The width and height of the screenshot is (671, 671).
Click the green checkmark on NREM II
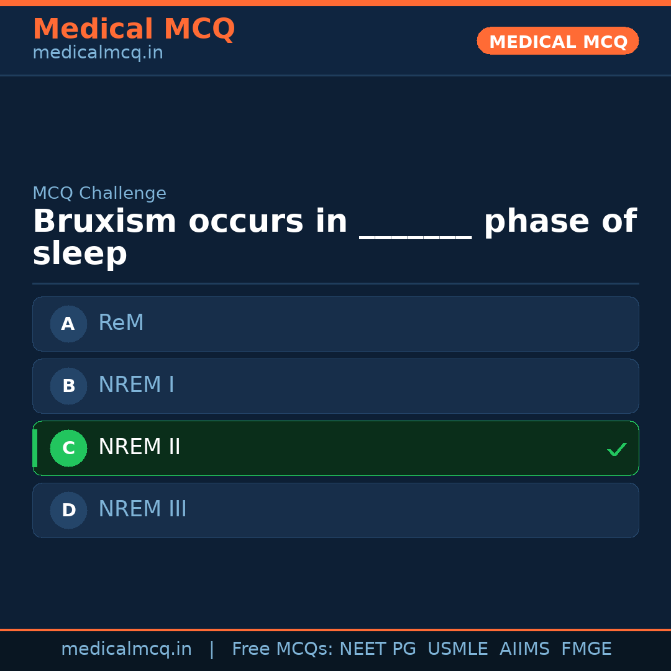(616, 449)
